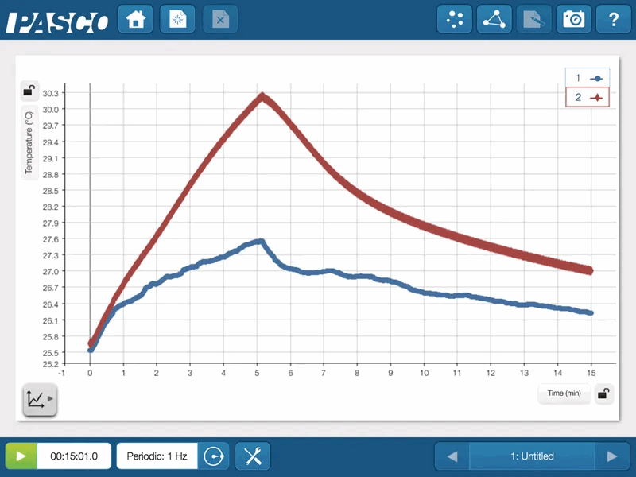Go to the previous page arrow
The height and width of the screenshot is (477, 636).
pos(452,456)
